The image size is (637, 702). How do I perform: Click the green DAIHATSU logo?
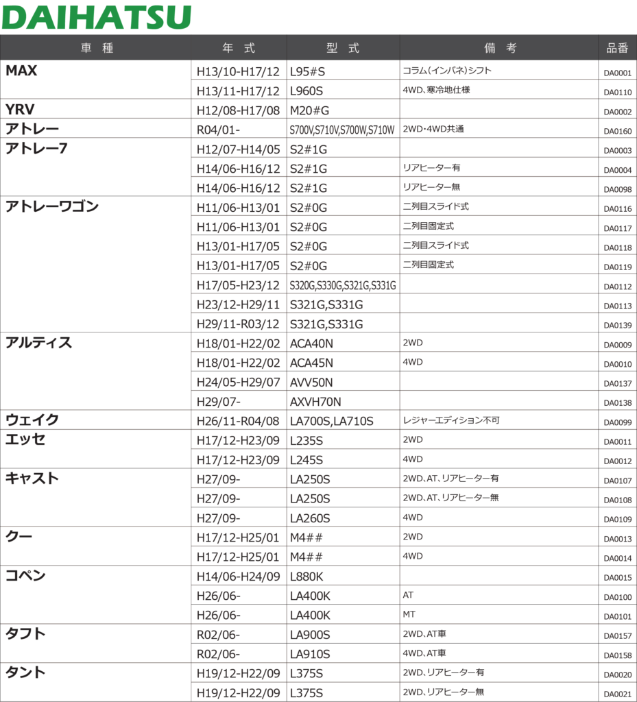click(x=97, y=17)
